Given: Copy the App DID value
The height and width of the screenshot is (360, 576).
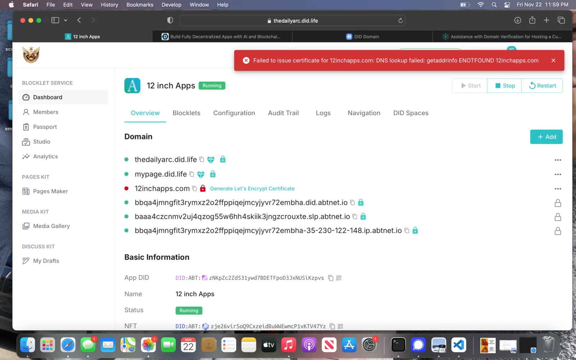Looking at the screenshot, I should click(330, 278).
